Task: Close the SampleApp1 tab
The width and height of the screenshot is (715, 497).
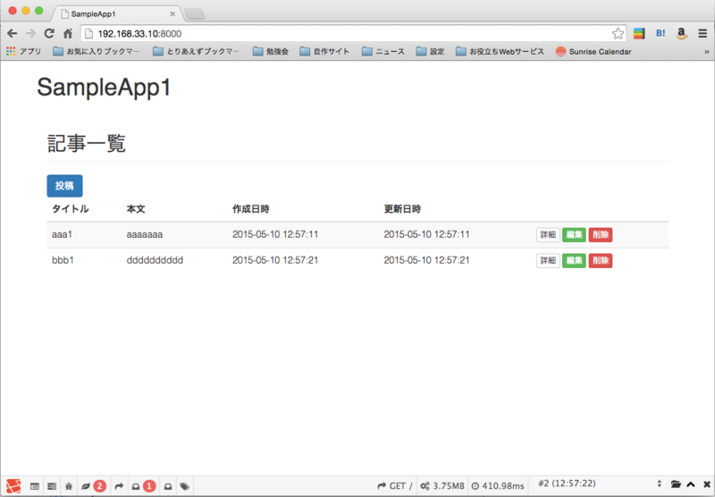Action: (x=172, y=13)
